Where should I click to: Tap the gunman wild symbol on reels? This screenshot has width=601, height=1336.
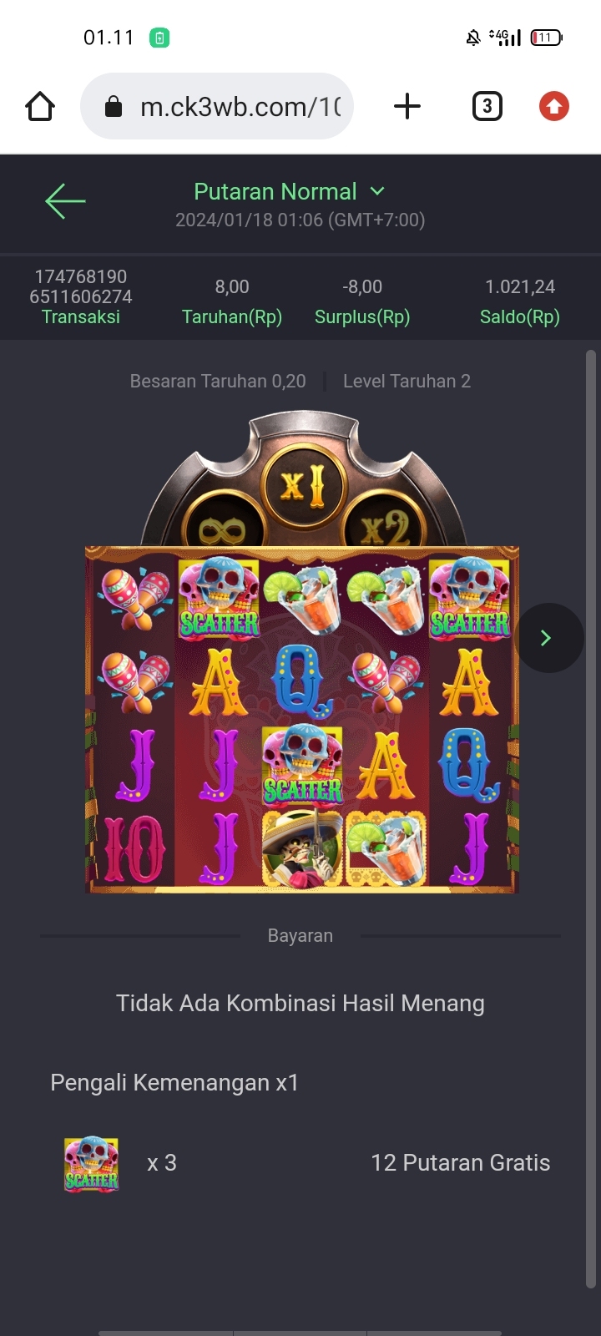click(302, 850)
